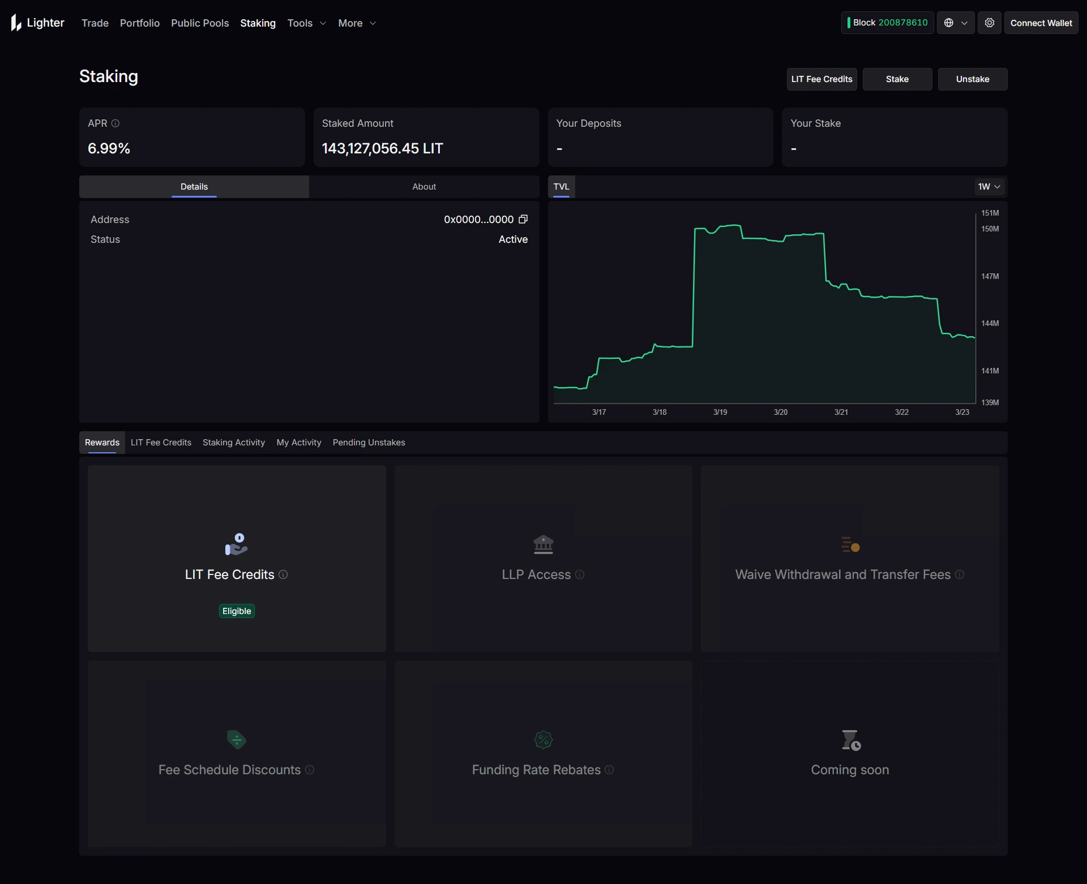This screenshot has width=1087, height=884.
Task: Click the Coming soon hourglass icon
Action: [849, 739]
